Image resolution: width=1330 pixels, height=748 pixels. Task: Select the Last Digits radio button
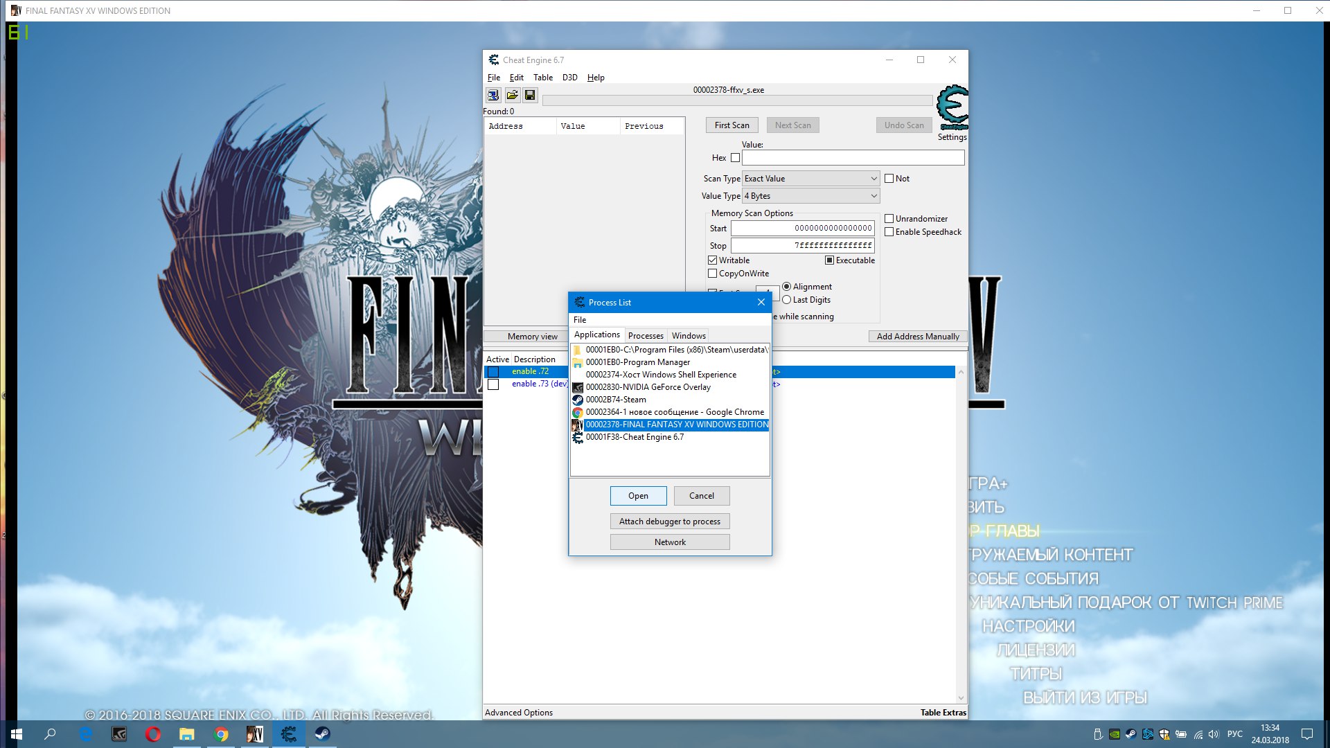786,300
